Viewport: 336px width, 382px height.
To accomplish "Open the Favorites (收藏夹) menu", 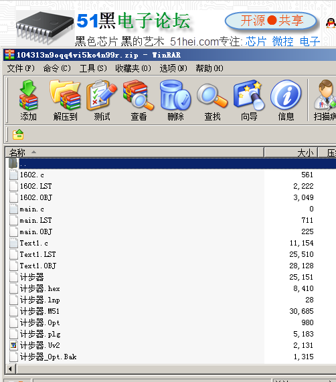I will tap(133, 68).
